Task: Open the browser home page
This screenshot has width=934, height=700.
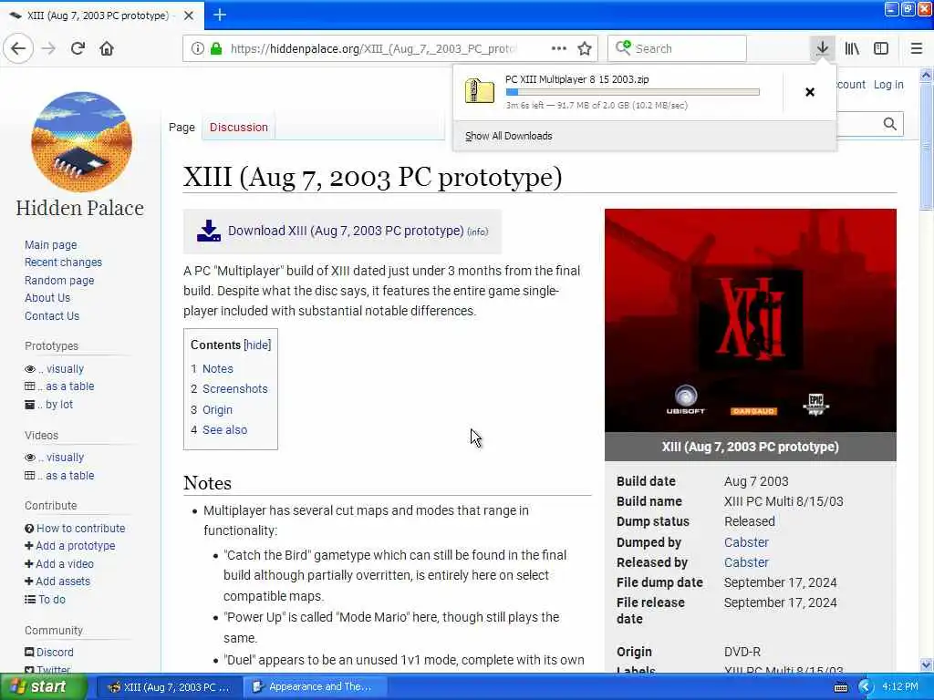Action: click(107, 48)
